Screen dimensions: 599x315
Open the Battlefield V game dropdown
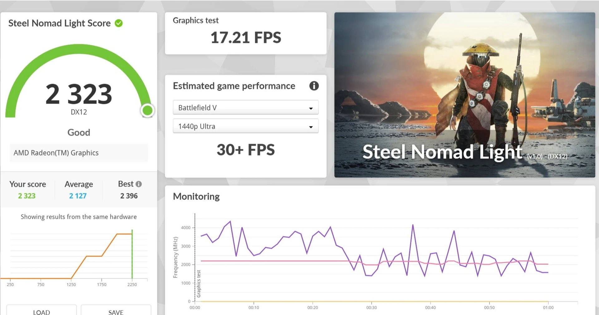pyautogui.click(x=246, y=108)
